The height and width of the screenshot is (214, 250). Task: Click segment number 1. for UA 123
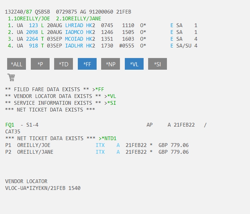pos(11,25)
